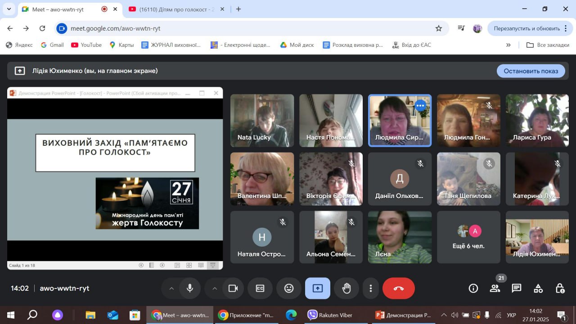
Task: Click the raise hand icon
Action: 346,288
